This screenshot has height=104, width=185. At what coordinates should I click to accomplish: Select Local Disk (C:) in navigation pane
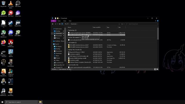pos(58,63)
